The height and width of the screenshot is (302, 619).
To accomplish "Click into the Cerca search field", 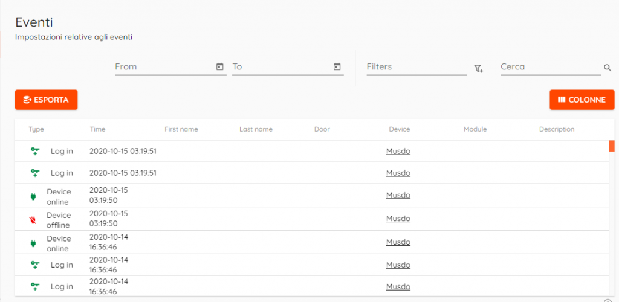I will [551, 66].
